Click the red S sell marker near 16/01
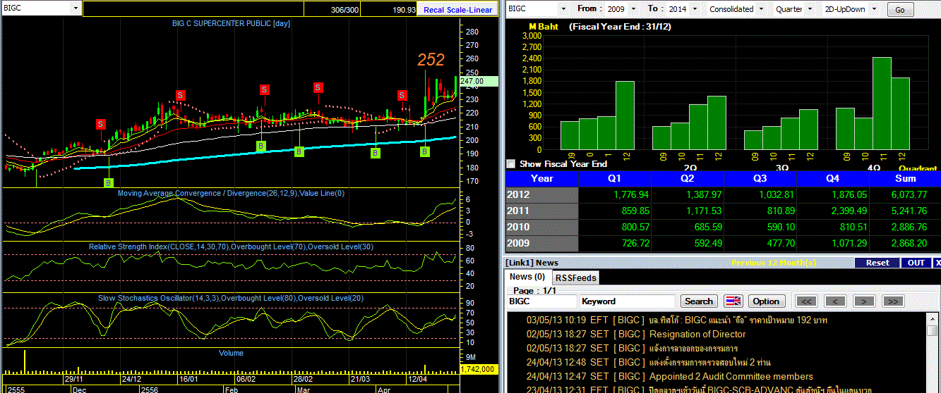Image resolution: width=941 pixels, height=393 pixels. pos(181,95)
